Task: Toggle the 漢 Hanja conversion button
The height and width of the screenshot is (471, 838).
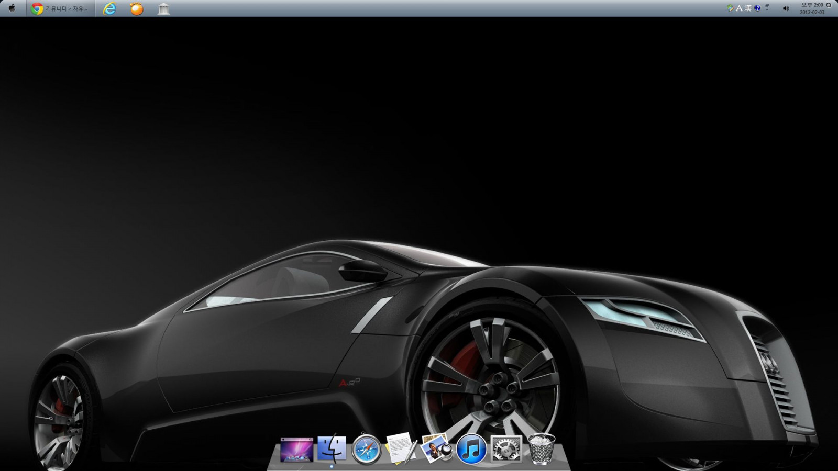Action: [x=748, y=8]
